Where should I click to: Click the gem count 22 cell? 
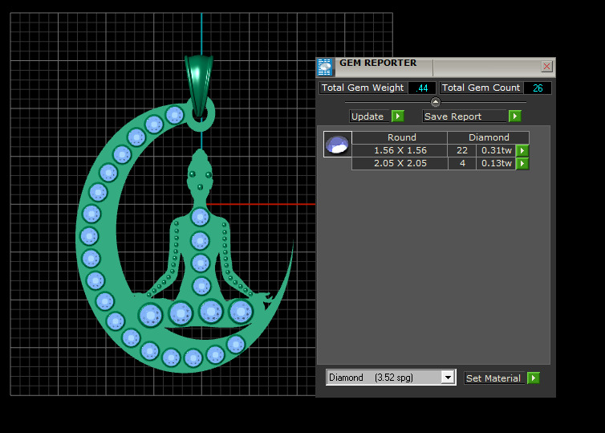462,150
